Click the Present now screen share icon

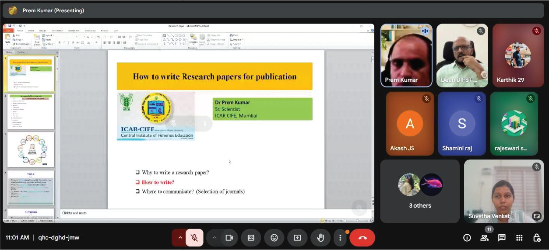coord(297,238)
